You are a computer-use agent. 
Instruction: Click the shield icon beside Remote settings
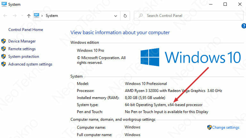pos(4,49)
